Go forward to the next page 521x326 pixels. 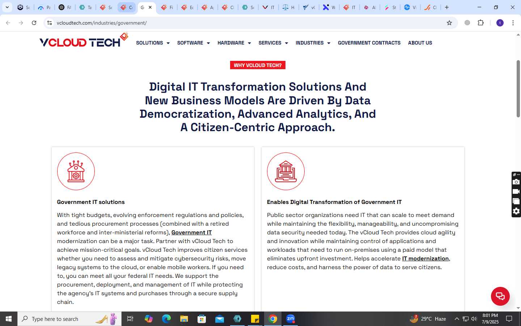click(x=21, y=23)
